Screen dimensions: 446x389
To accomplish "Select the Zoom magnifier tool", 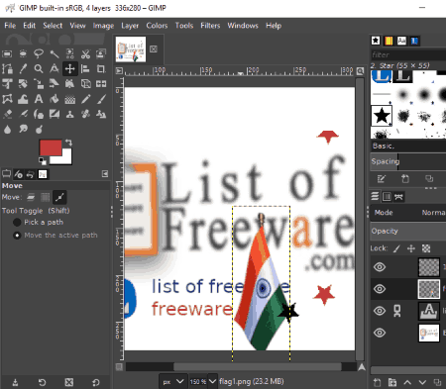I will pos(39,69).
